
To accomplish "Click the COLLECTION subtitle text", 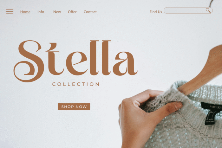I will click(76, 84).
